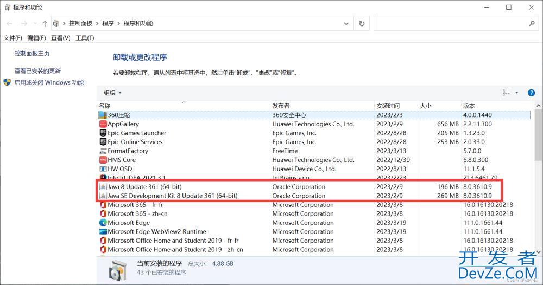Screen dimensions: 543x285
Task: Click the 360压缩 program icon
Action: [103, 115]
